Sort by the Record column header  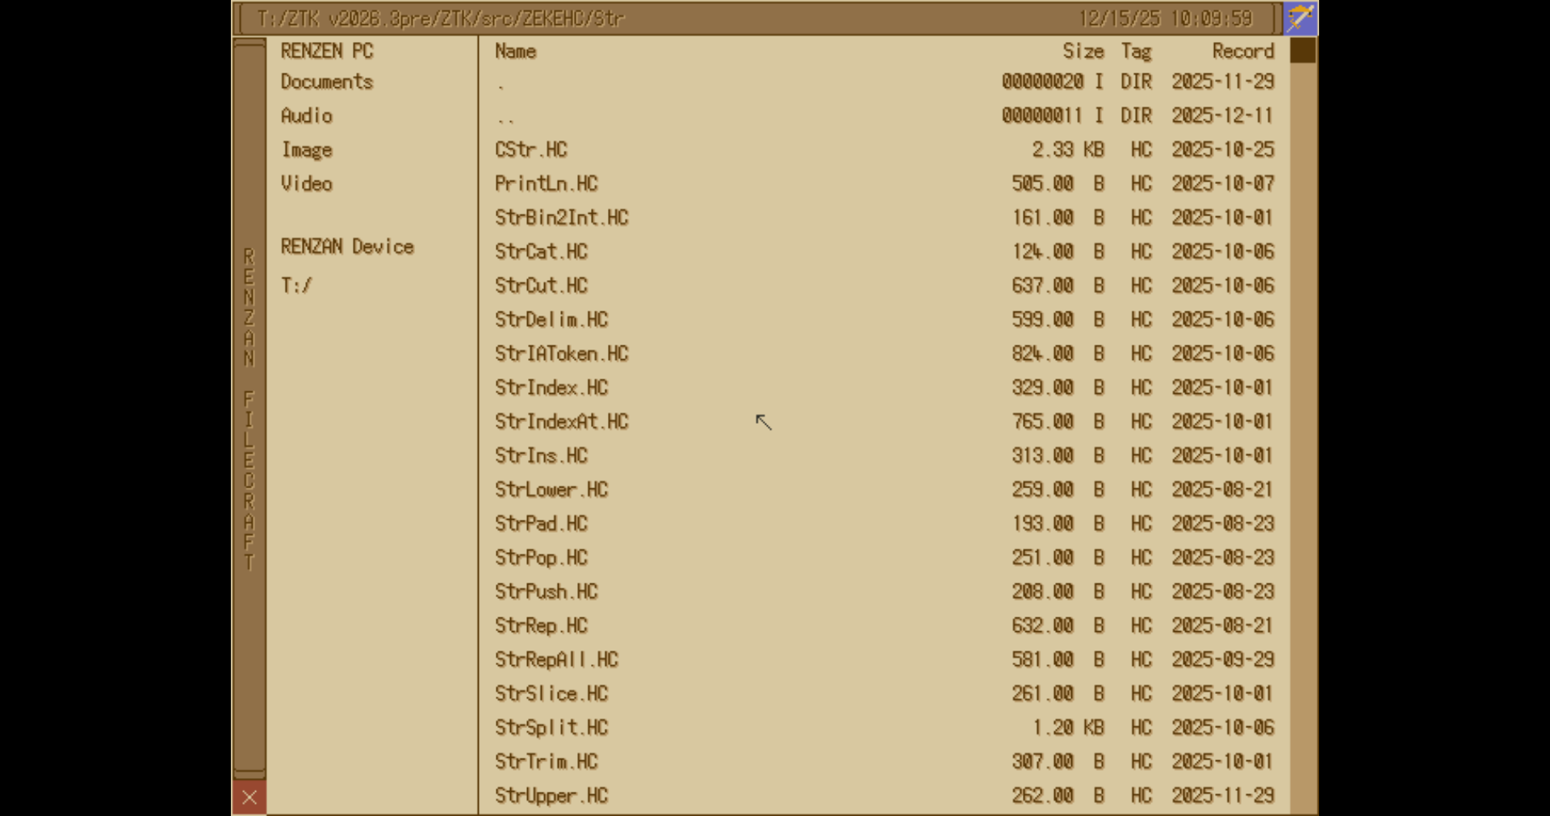click(1243, 51)
